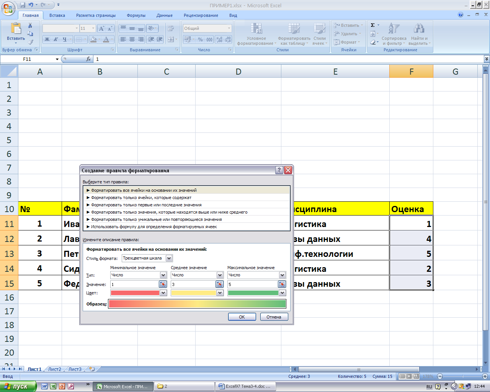
Task: Open the minimum color dropdown arrow
Action: [163, 293]
